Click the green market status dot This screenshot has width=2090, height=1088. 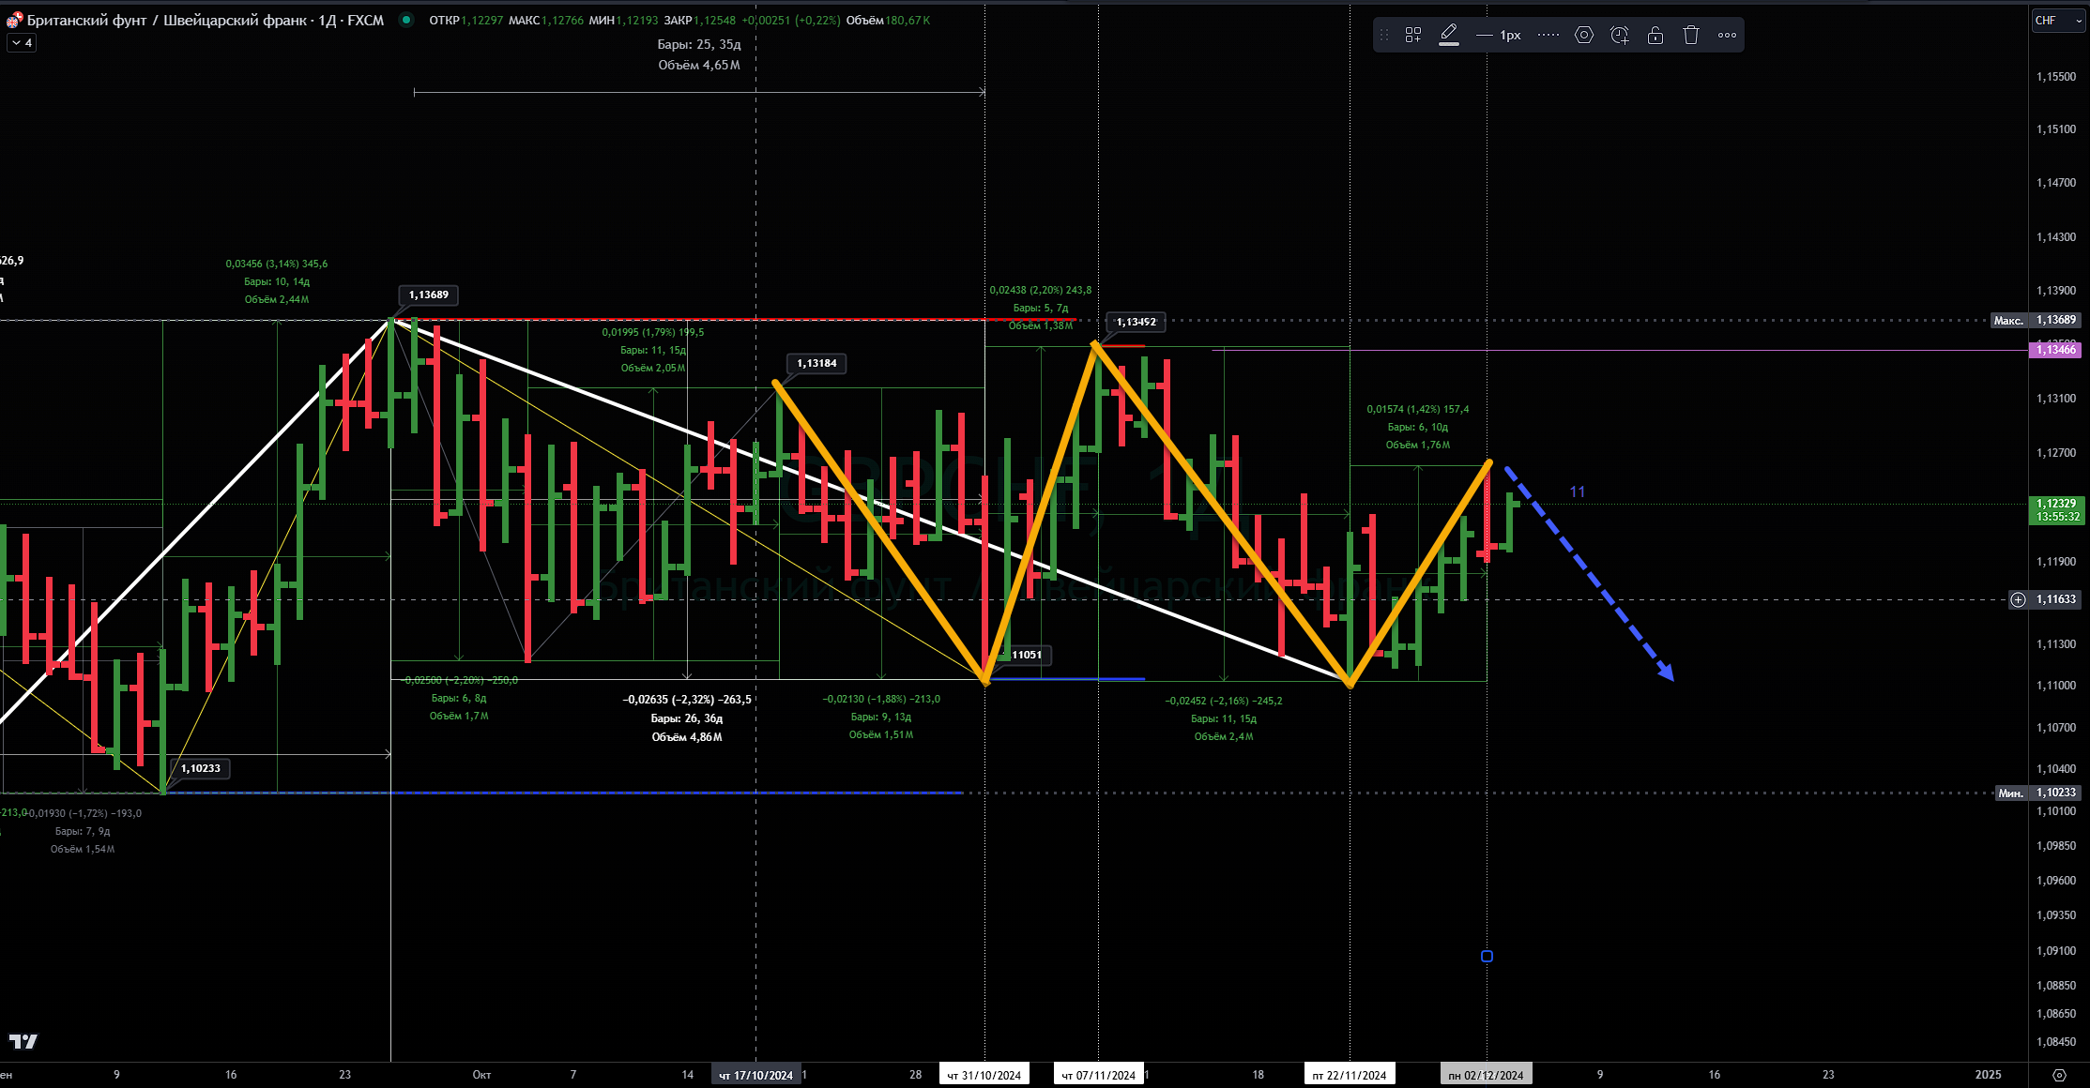pyautogui.click(x=406, y=20)
